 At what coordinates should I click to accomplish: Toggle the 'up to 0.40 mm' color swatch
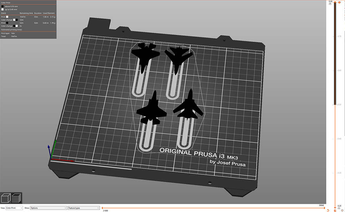pos(2,9)
